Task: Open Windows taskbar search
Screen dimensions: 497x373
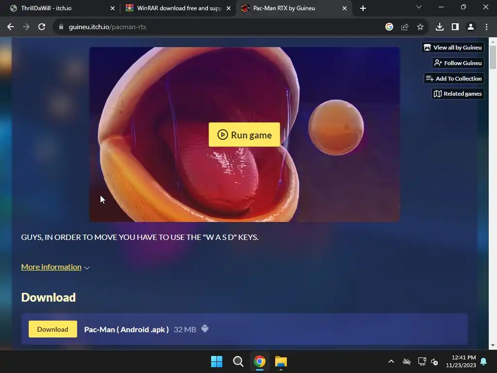Action: (238, 361)
